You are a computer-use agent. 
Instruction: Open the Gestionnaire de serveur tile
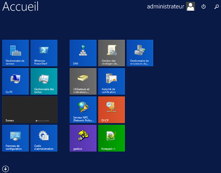point(15,53)
